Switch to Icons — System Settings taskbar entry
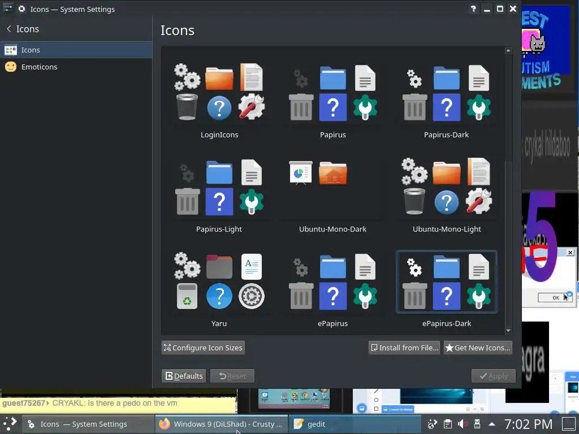 88,424
